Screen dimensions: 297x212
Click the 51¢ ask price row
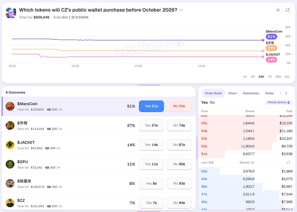click(247, 154)
